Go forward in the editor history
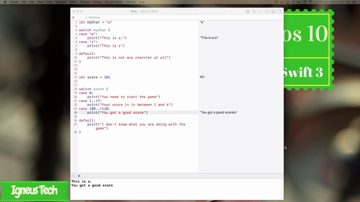360x202 pixels. click(82, 17)
